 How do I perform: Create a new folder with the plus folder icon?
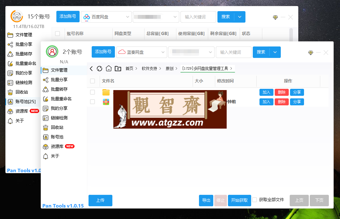pos(118,69)
